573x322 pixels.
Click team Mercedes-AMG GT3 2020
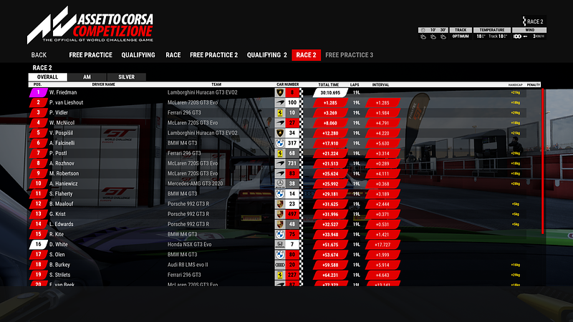click(x=195, y=184)
